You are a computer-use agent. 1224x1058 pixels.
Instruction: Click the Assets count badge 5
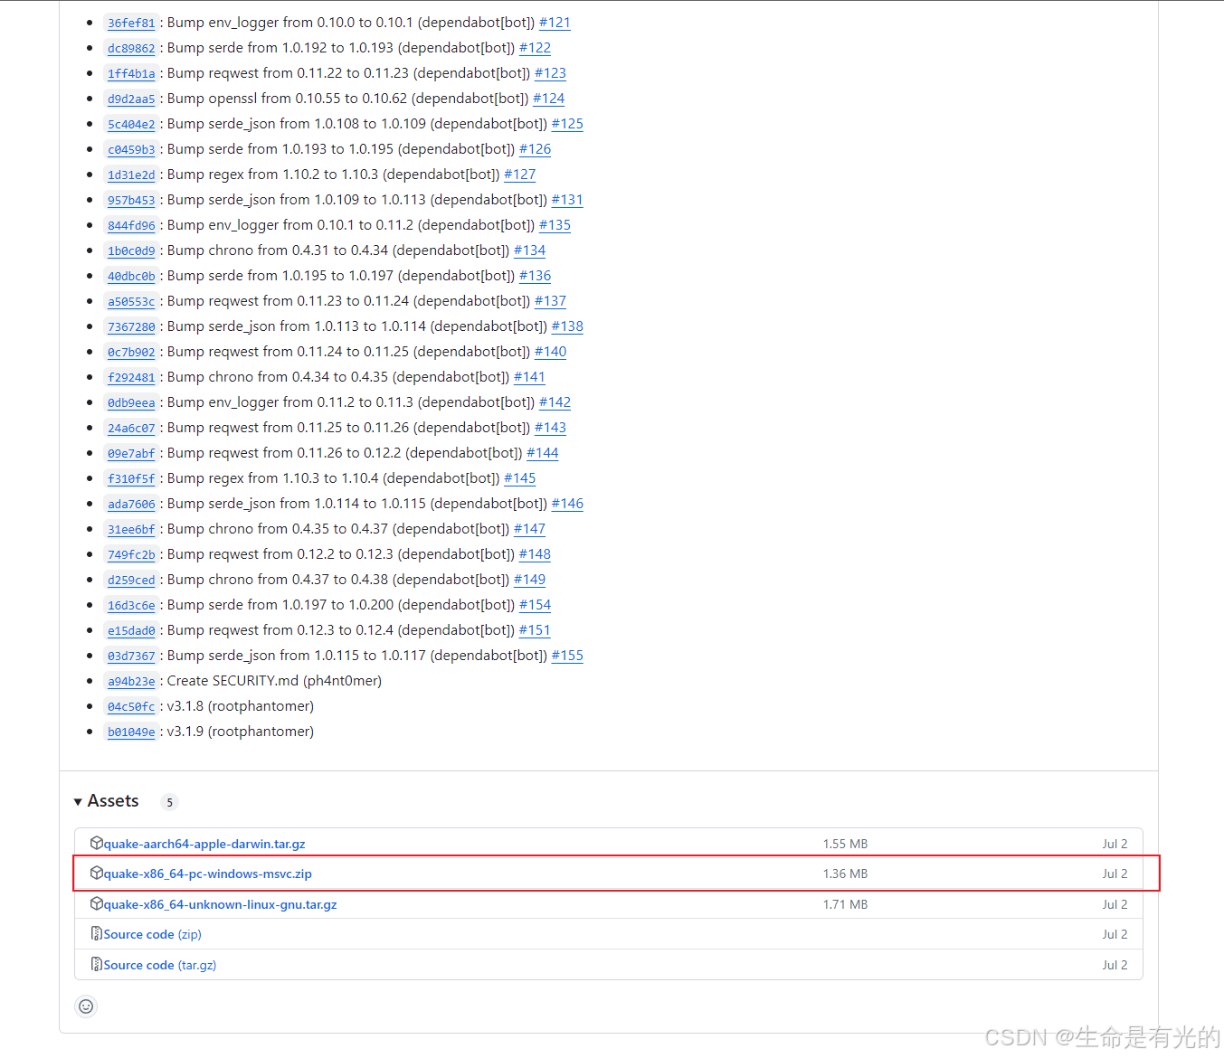tap(169, 802)
